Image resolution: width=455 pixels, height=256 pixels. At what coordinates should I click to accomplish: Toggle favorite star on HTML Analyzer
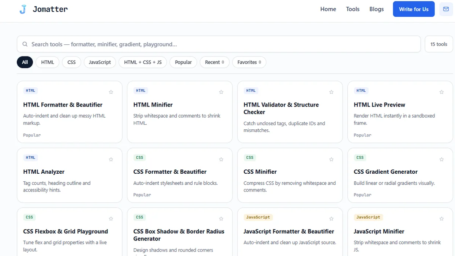[x=111, y=159]
